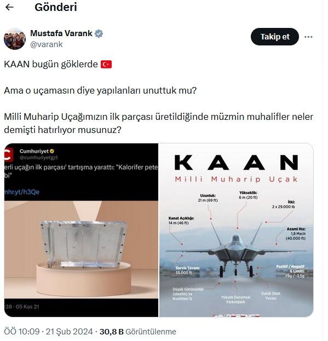This screenshot has height=341, width=328.
Task: Open Mustafa Varank's profile picture
Action: pos(15,39)
